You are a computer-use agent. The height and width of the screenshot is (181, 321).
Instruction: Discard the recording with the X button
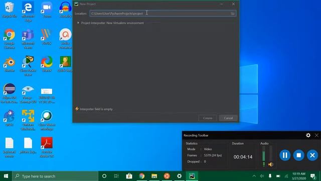[x=312, y=155]
